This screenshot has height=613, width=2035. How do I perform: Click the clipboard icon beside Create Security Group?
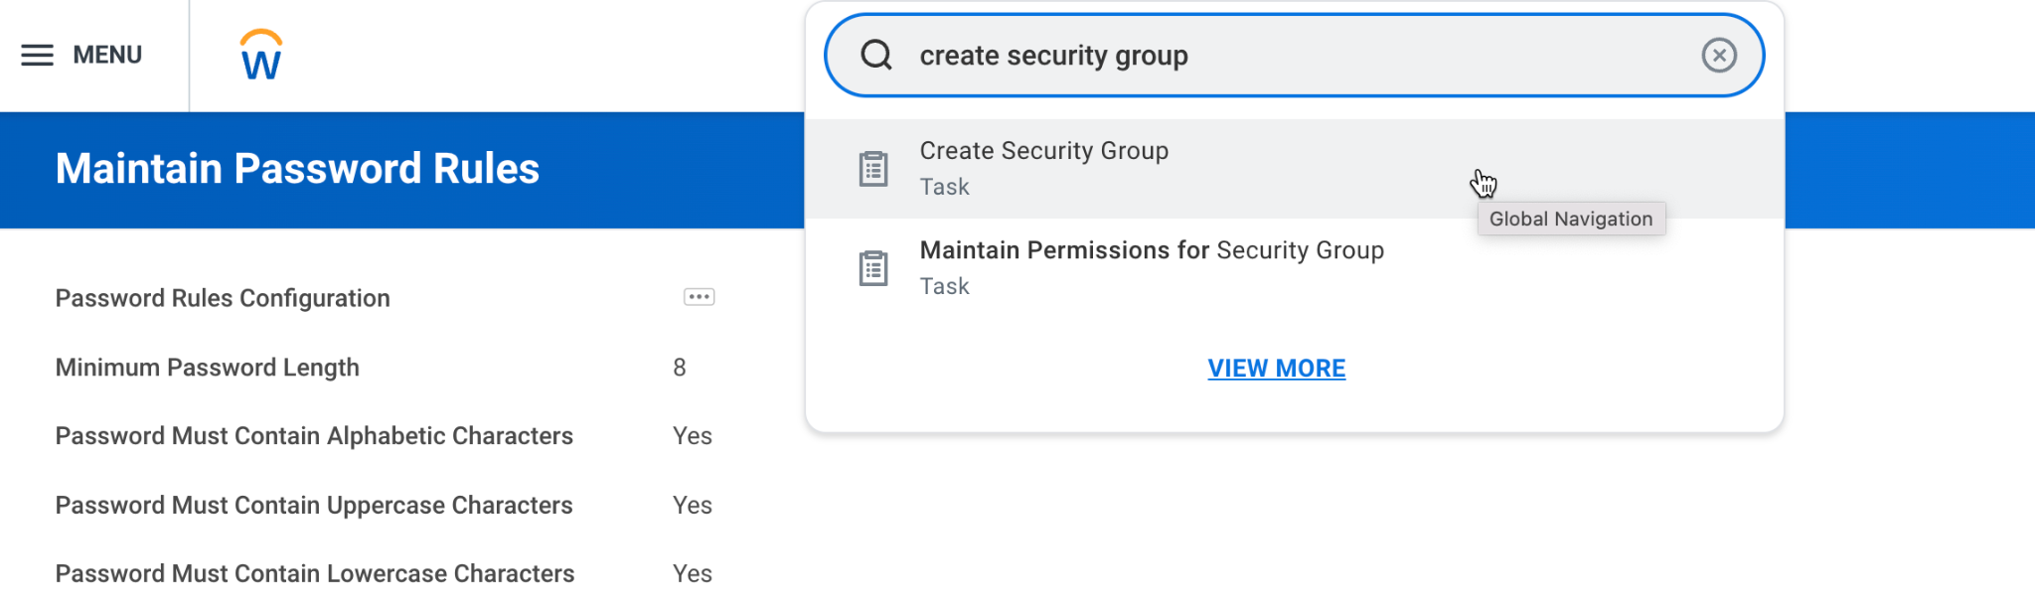pos(873,169)
